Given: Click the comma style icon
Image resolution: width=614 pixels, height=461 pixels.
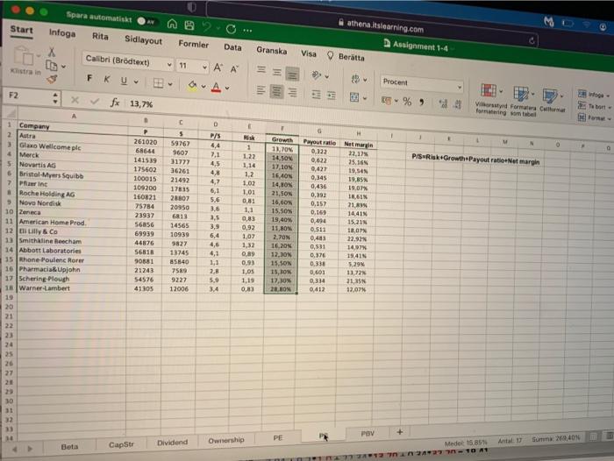Looking at the screenshot, I should [422, 103].
